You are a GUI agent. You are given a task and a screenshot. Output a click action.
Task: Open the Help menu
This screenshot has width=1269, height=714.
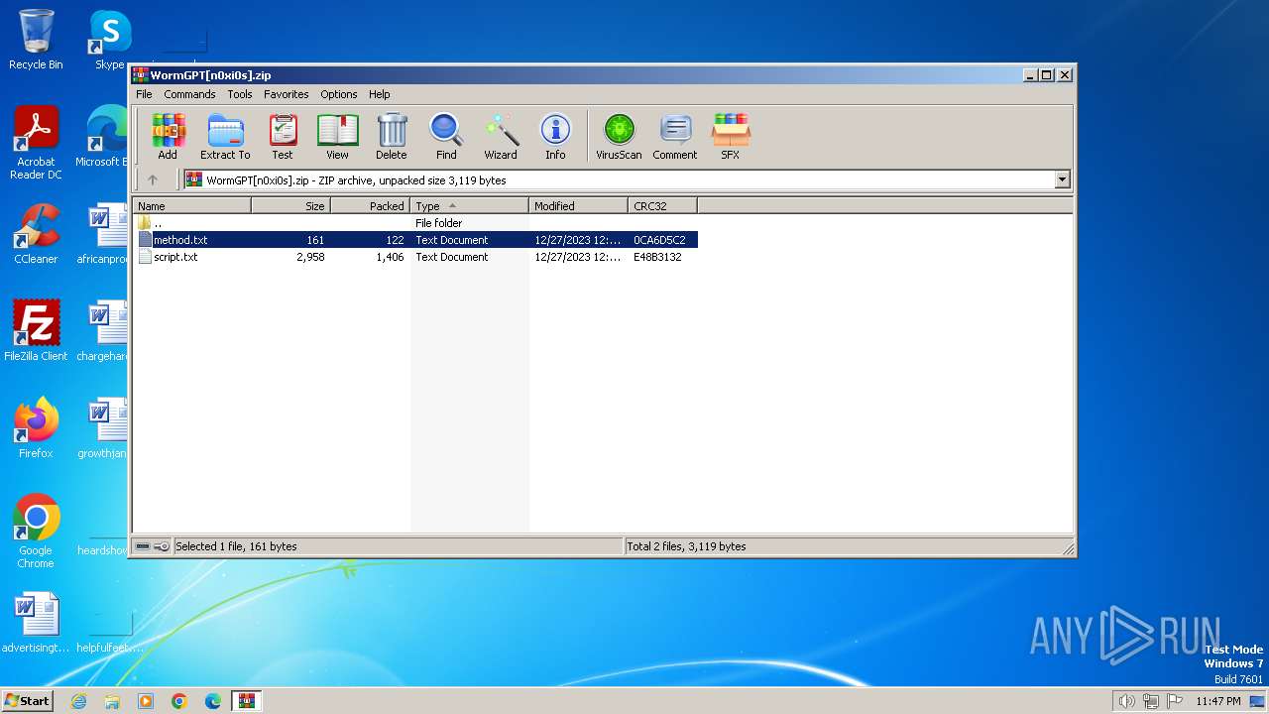point(380,94)
